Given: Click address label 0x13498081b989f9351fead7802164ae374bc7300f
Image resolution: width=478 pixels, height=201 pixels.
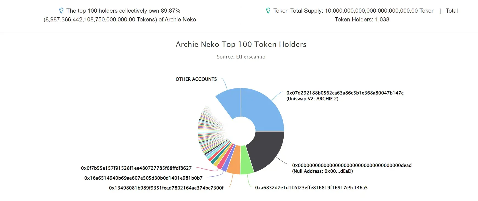Looking at the screenshot, I should click(166, 188).
